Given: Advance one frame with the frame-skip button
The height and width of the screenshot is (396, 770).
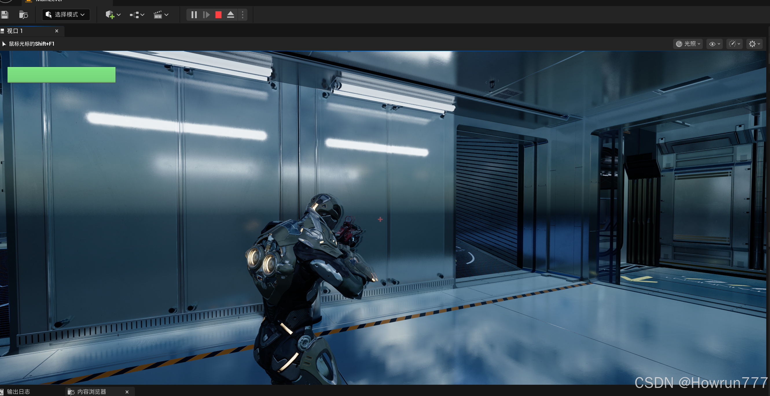Looking at the screenshot, I should coord(206,15).
